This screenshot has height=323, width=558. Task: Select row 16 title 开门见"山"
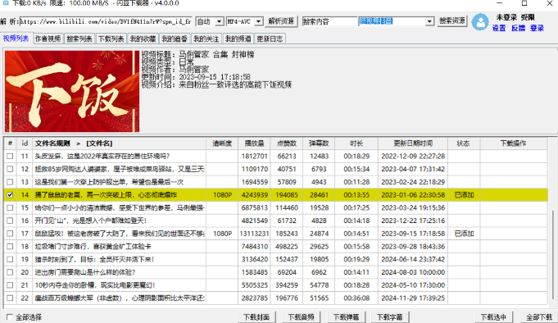90,221
